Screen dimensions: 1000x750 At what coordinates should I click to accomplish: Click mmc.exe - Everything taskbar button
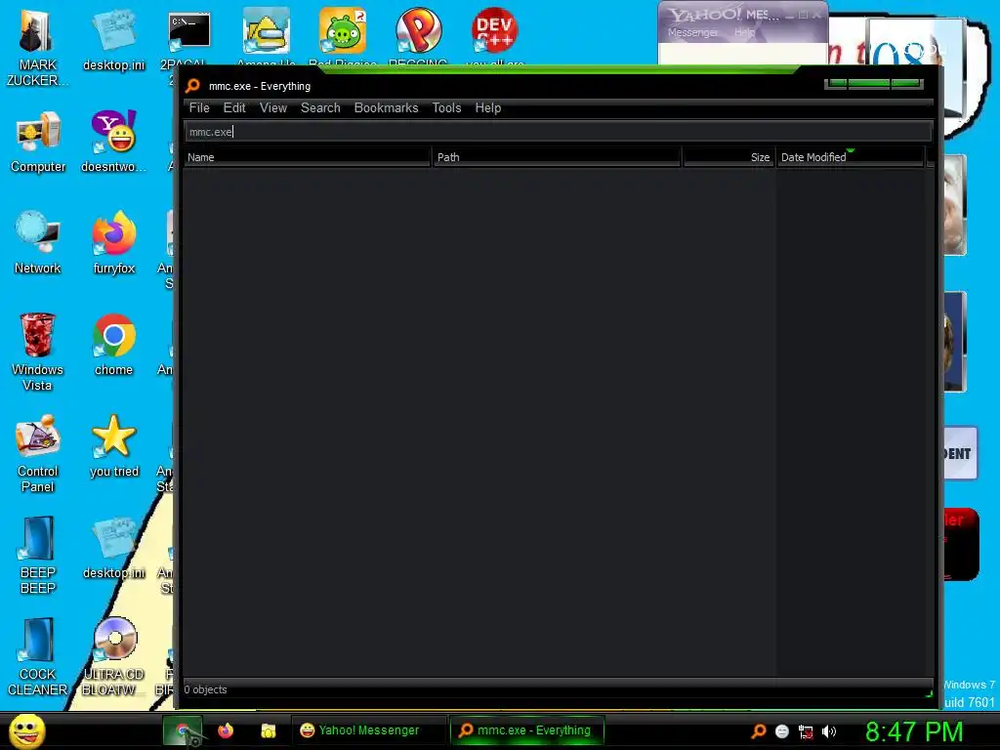coord(526,730)
